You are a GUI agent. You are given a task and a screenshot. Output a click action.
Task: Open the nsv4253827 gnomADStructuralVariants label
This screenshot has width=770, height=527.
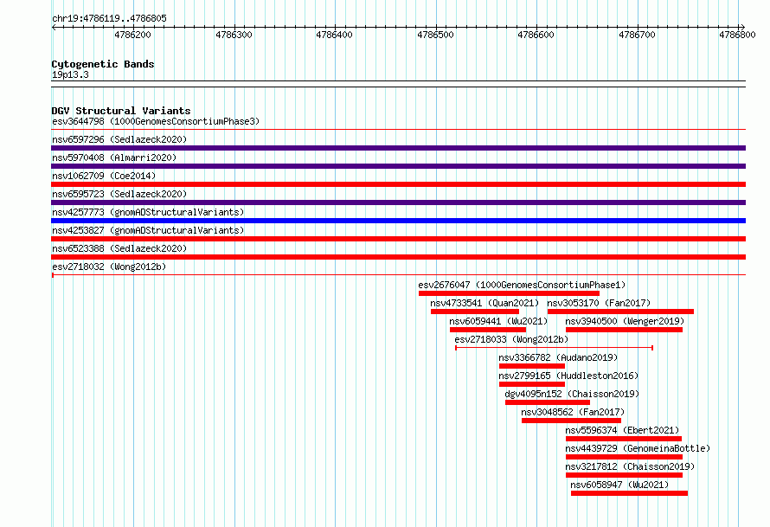148,230
